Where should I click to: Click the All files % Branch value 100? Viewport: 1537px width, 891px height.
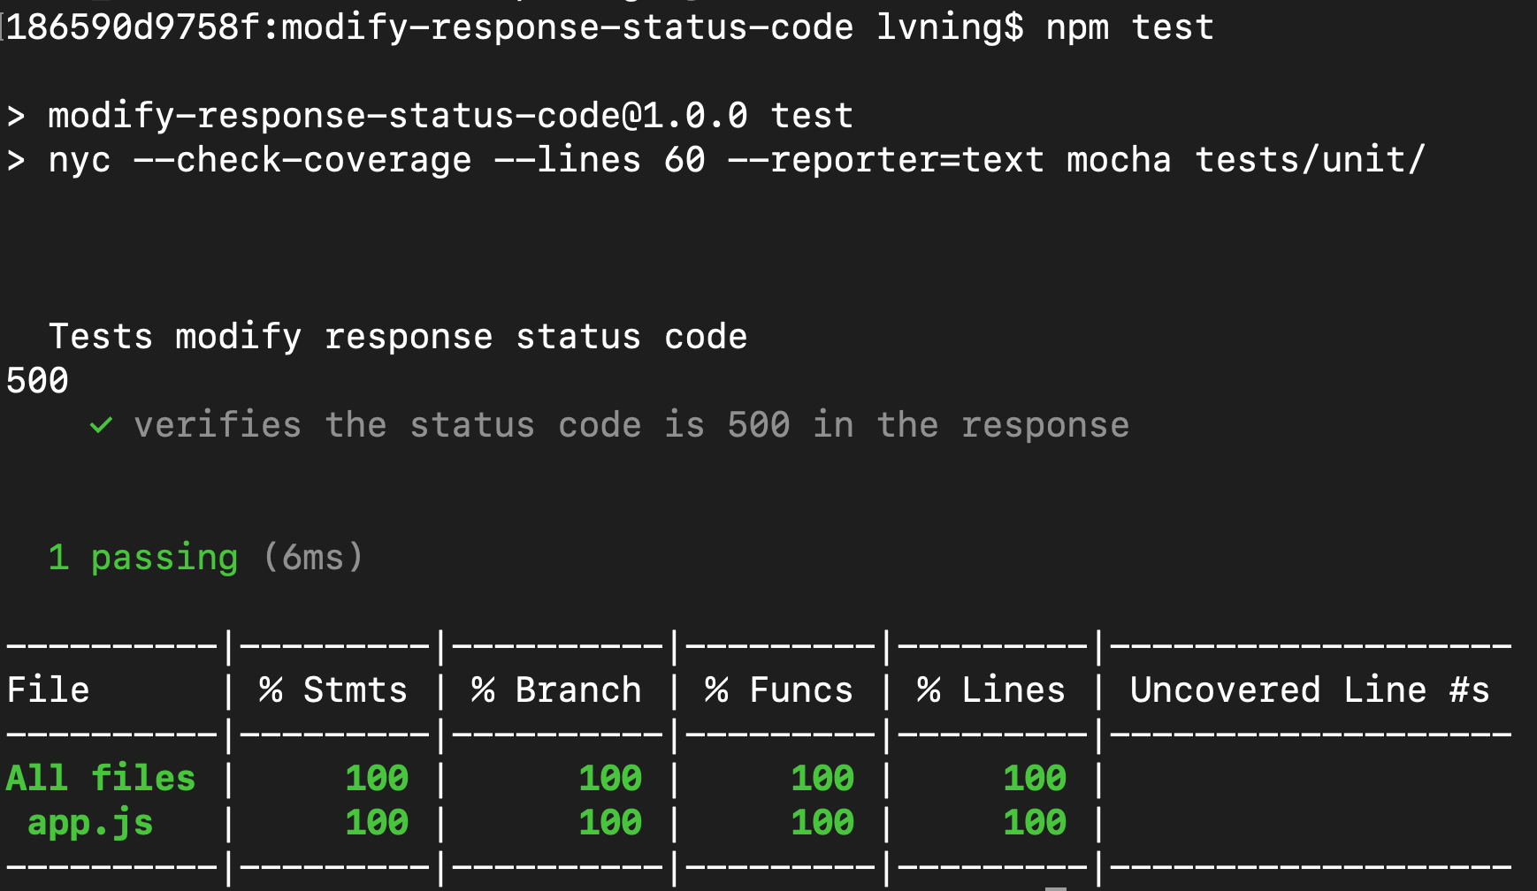tap(610, 779)
